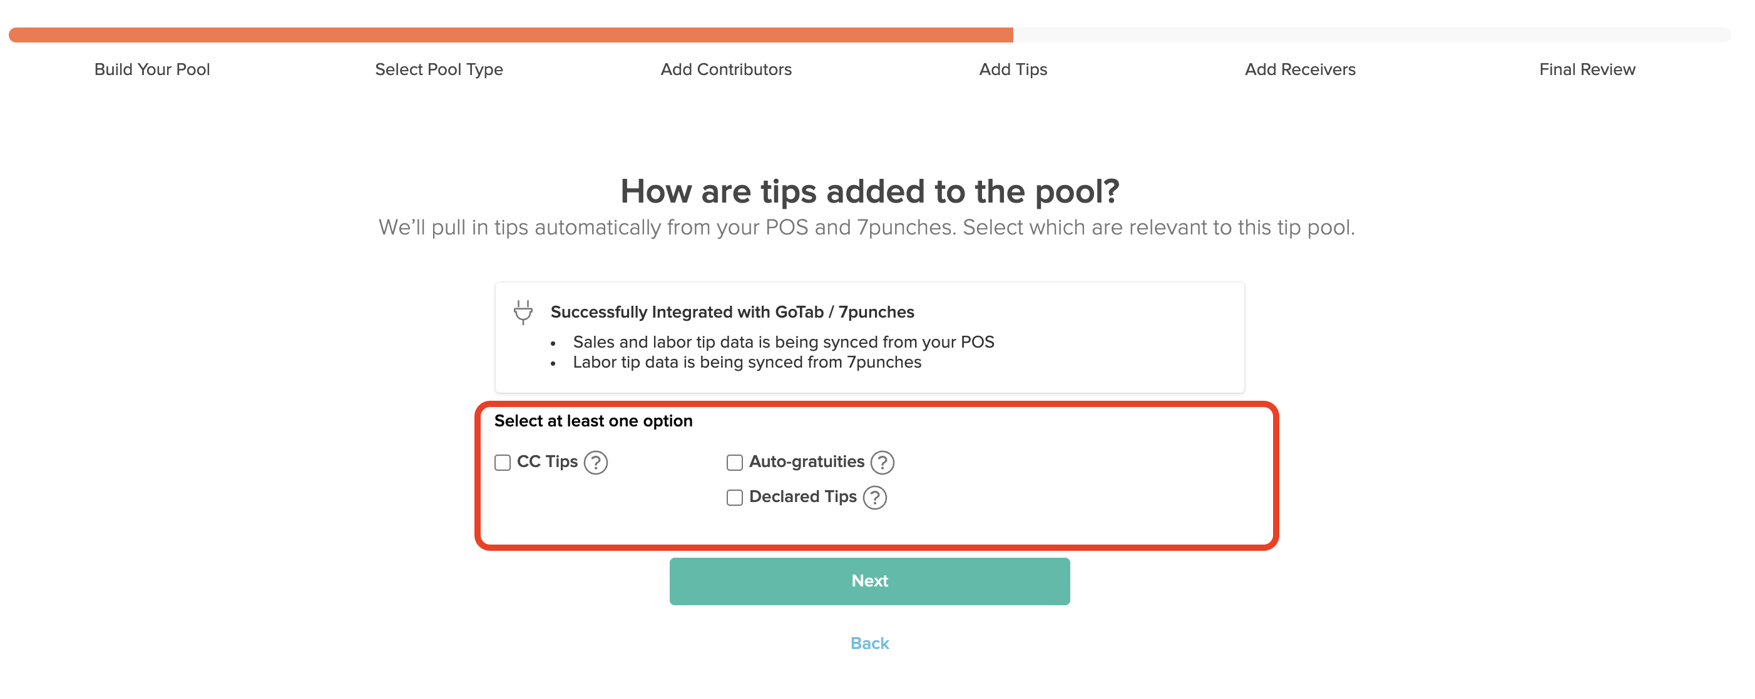
Task: Check the Auto-gratuities option
Action: 734,462
